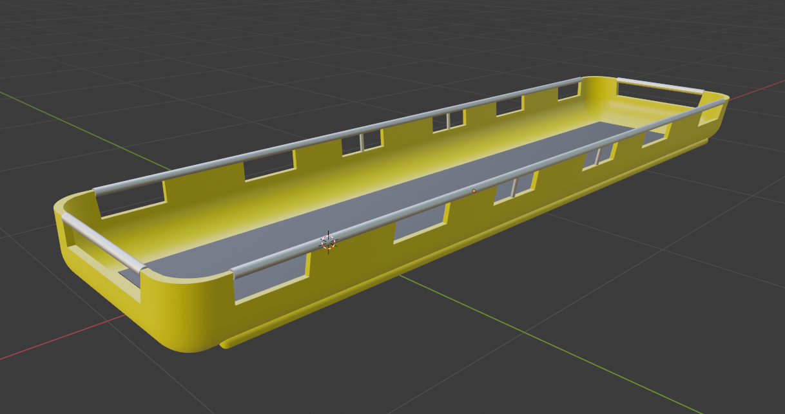785x414 pixels.
Task: Click the green Y axis line at lower-right
Action: pos(580,361)
